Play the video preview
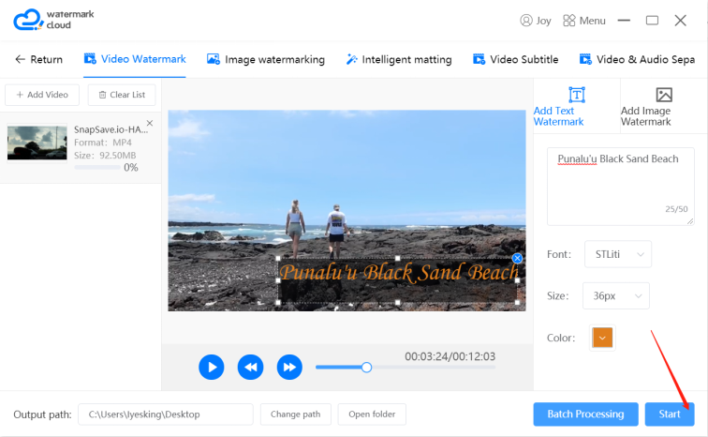This screenshot has height=437, width=708. click(x=212, y=367)
